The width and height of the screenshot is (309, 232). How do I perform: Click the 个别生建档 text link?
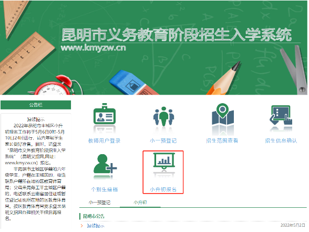coord(105,189)
